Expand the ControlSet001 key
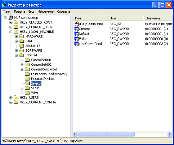174x145 pixels. 22,60
